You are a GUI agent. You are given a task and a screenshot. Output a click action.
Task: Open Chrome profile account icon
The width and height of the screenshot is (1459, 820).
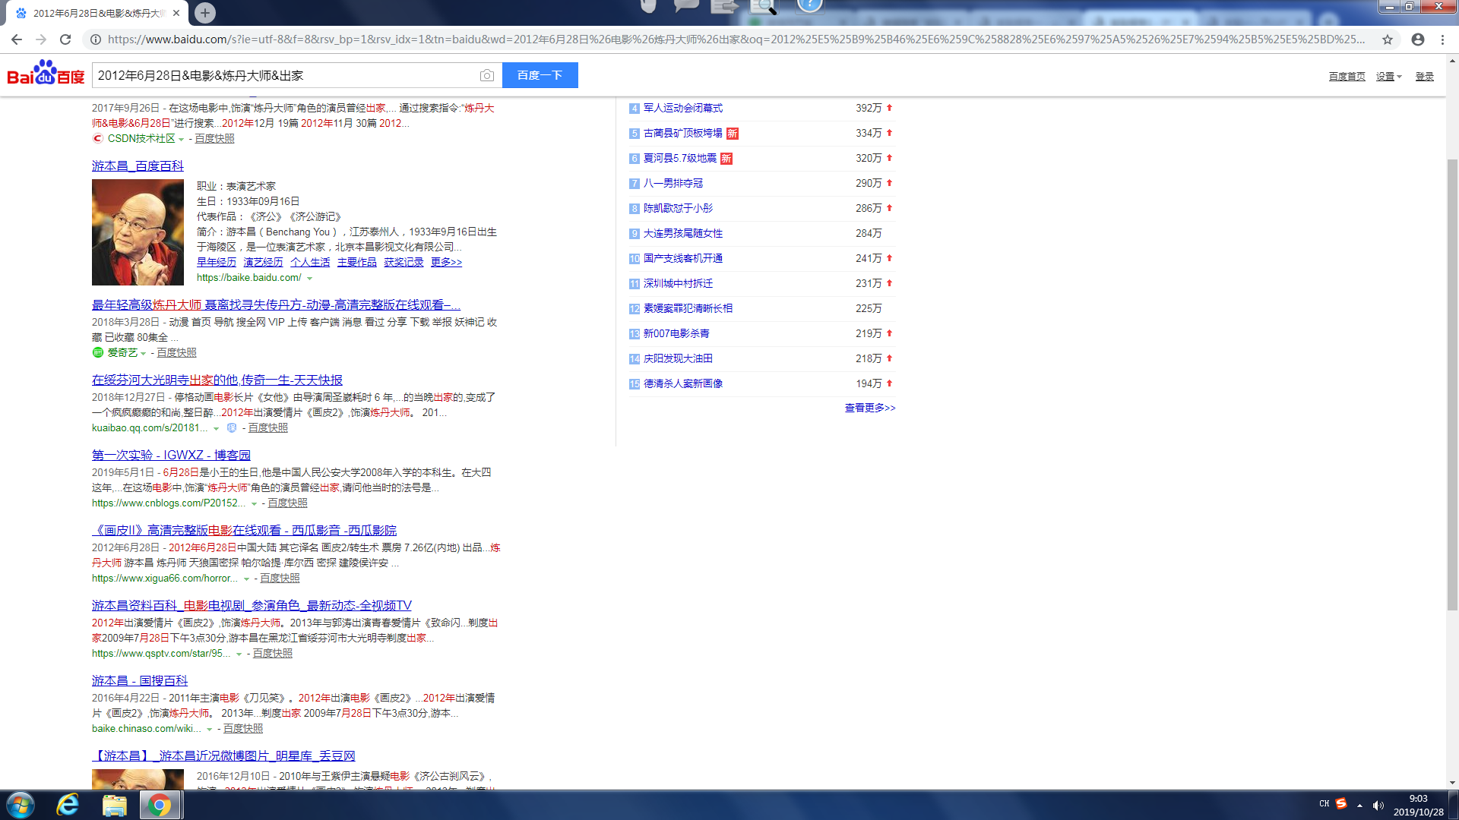click(1418, 39)
